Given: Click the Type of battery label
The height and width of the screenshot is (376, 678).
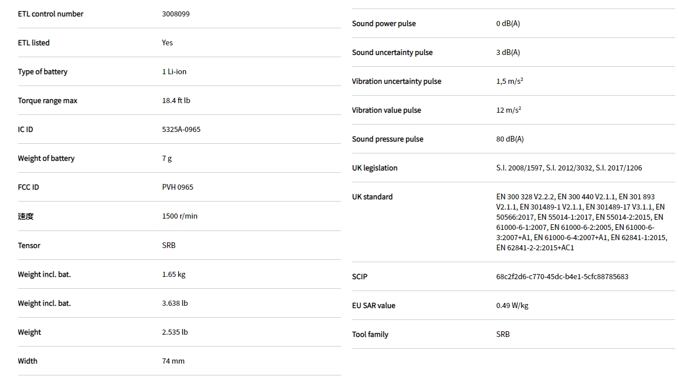Looking at the screenshot, I should pos(42,72).
